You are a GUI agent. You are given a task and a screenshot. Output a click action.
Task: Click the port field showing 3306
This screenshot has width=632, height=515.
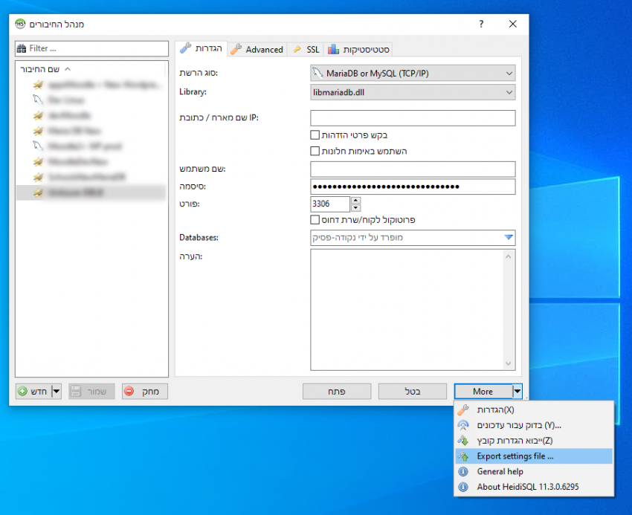pos(330,204)
